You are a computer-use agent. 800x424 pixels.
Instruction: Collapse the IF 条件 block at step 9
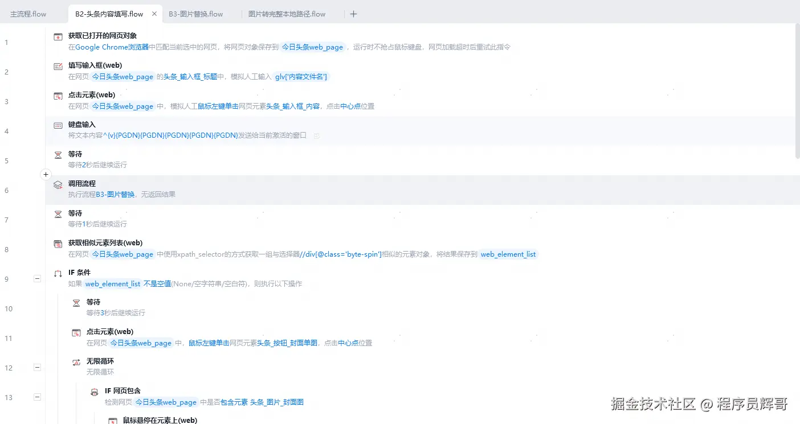pos(37,278)
